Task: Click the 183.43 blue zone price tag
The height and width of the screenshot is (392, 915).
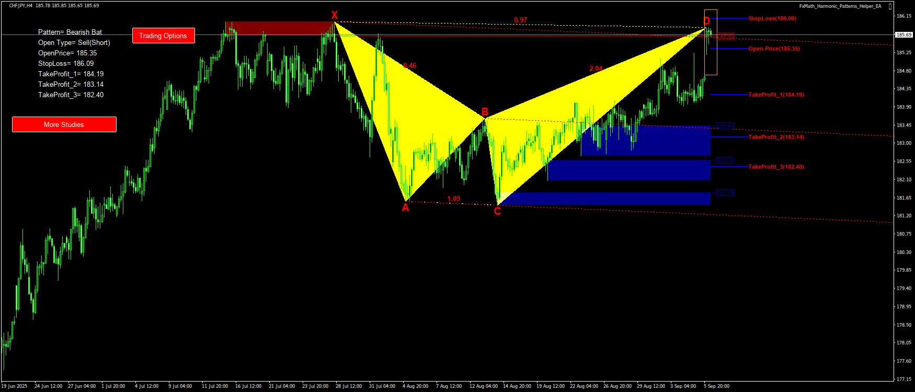Action: click(x=725, y=126)
